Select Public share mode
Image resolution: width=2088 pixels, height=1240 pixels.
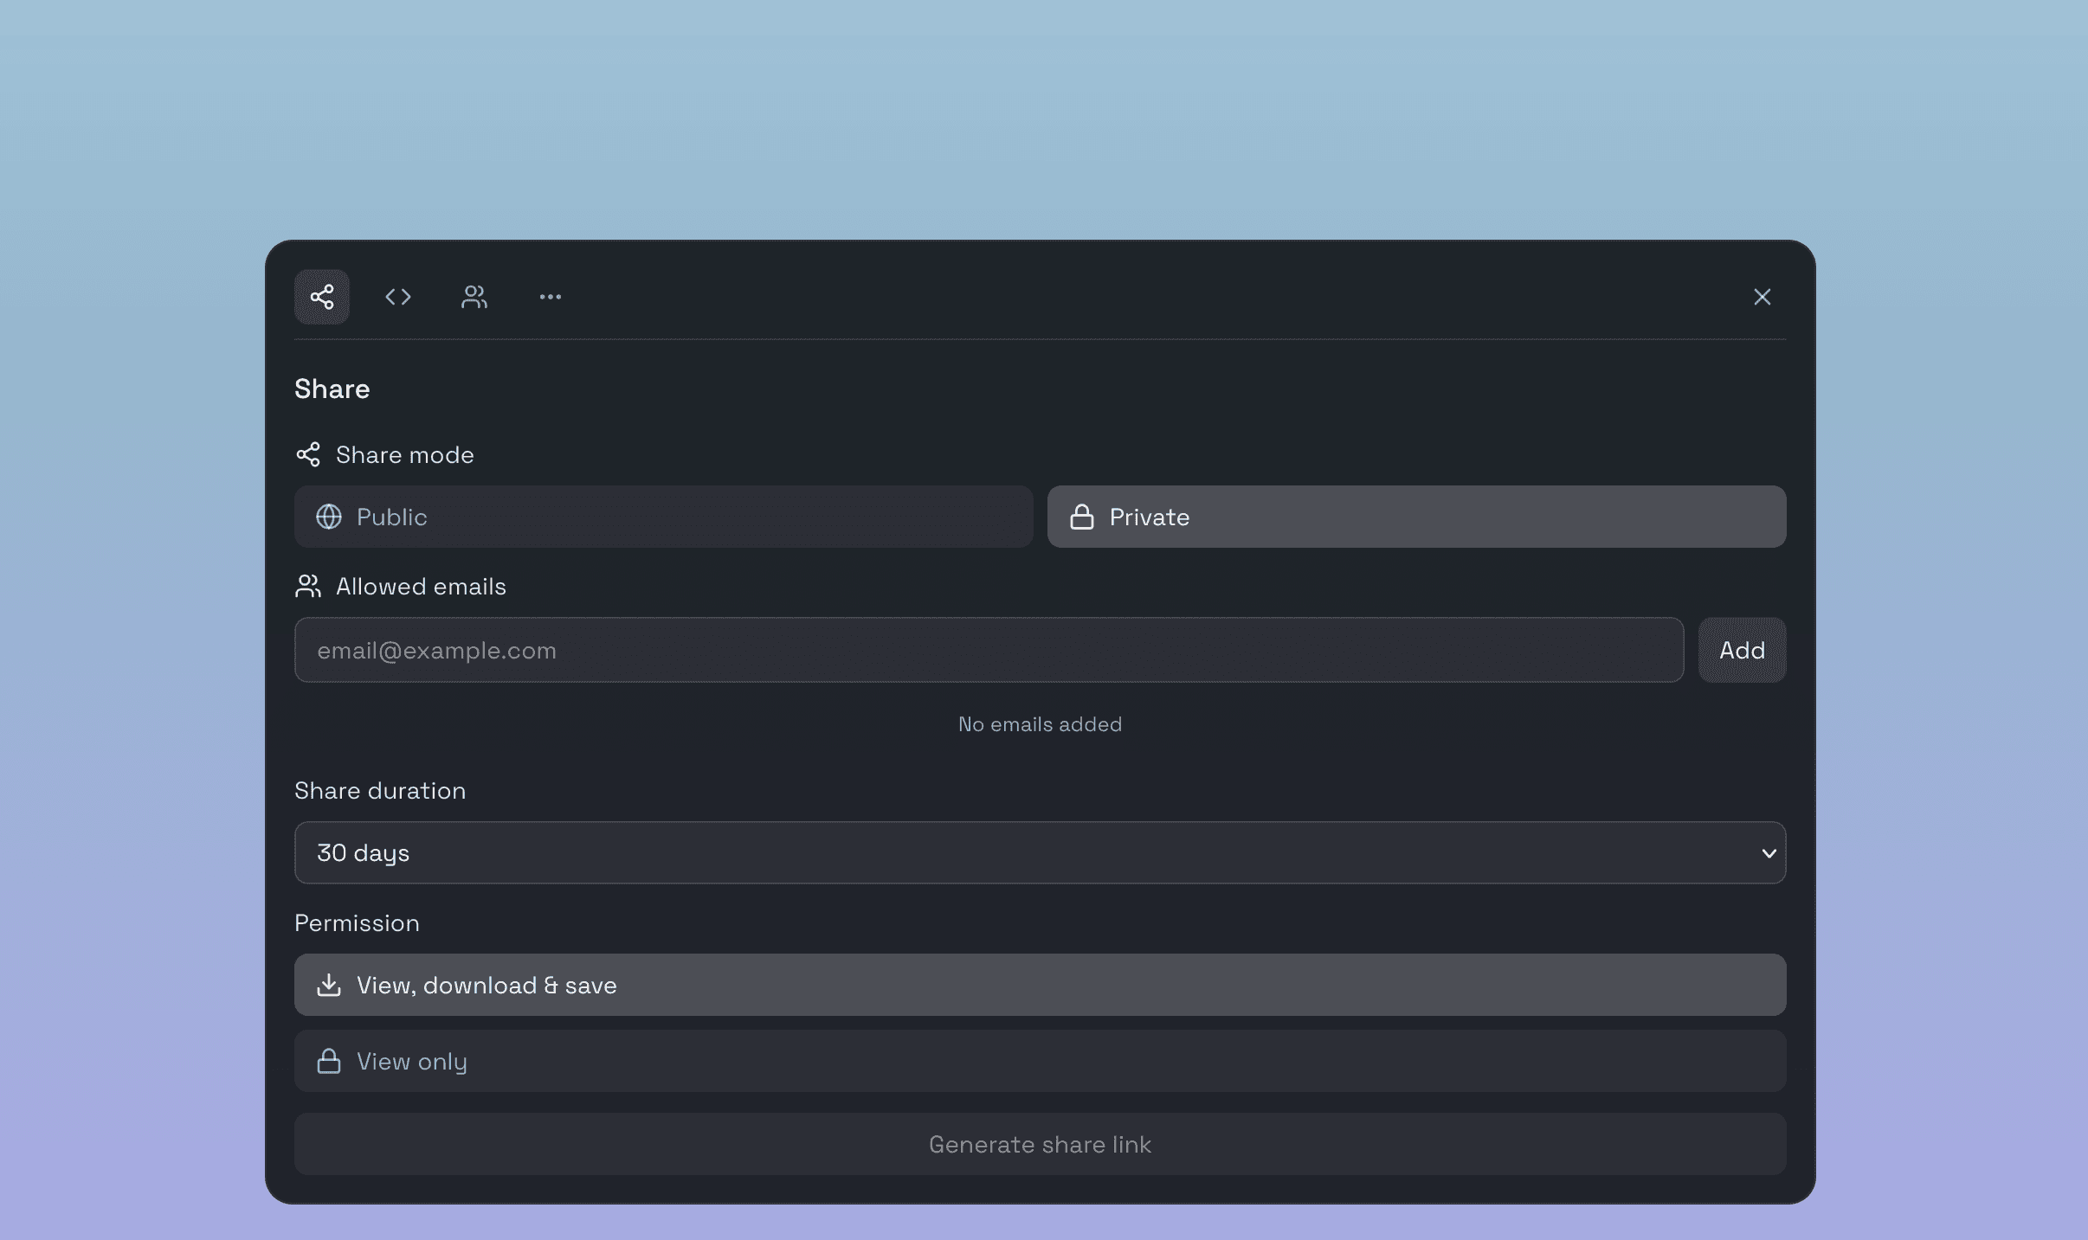click(663, 517)
